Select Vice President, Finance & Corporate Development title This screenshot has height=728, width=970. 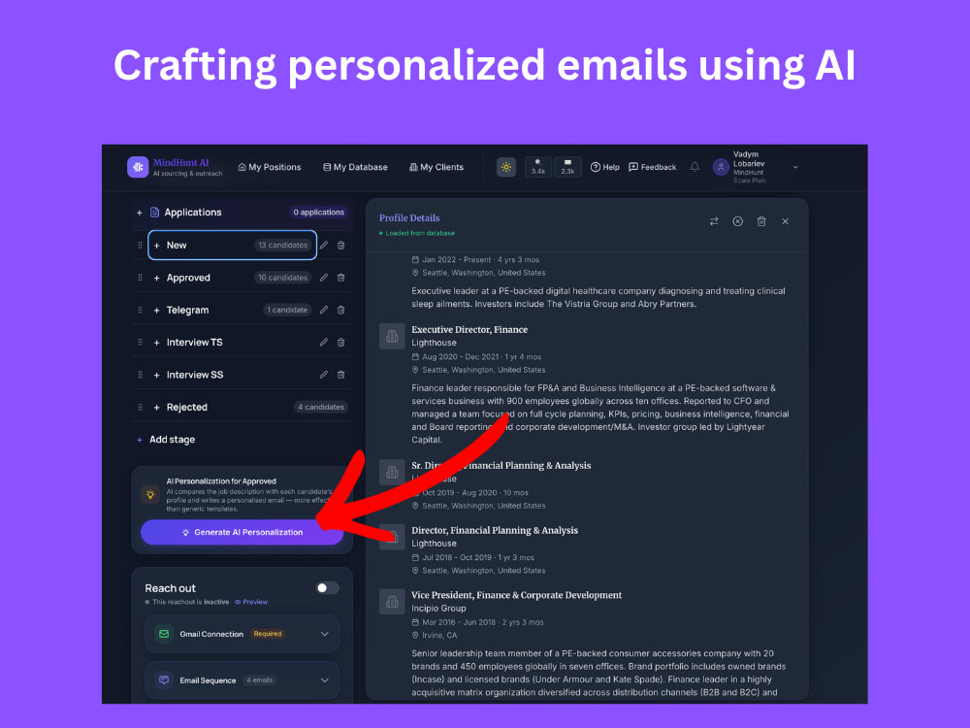[517, 595]
